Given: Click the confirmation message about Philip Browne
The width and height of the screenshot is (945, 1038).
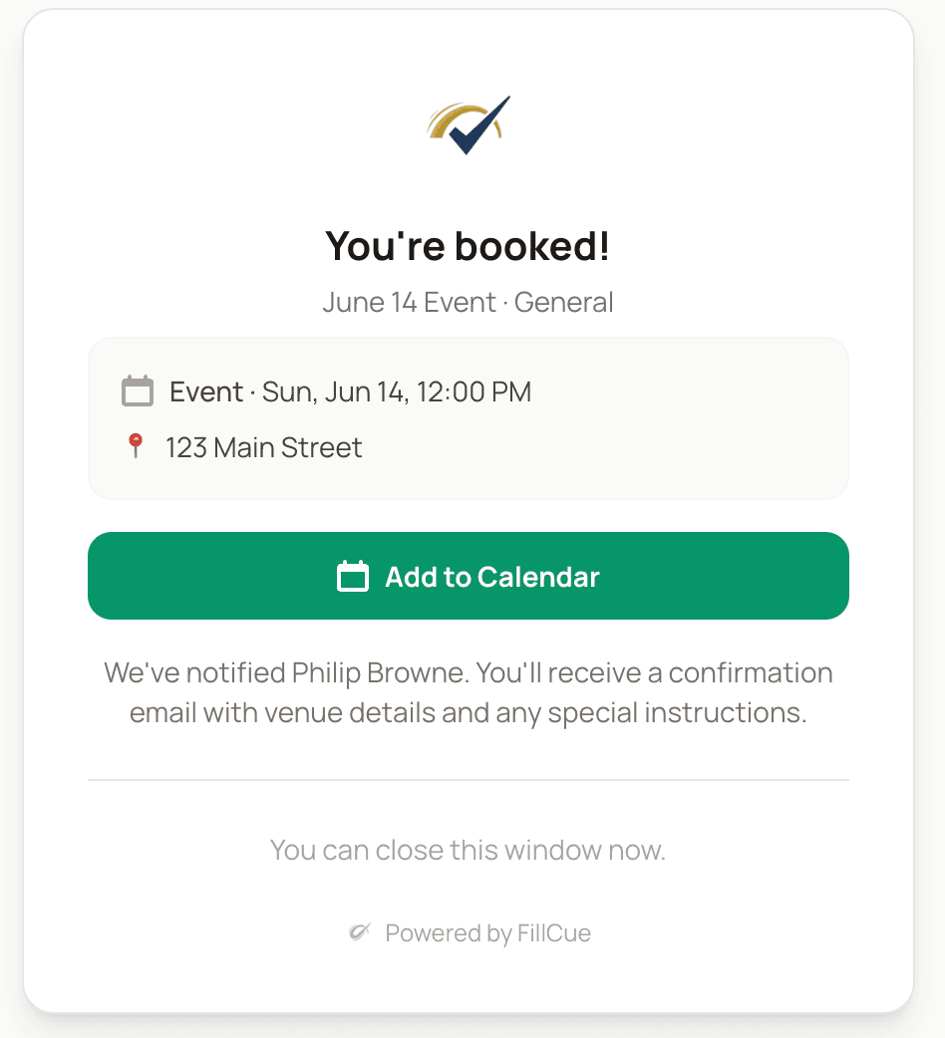Looking at the screenshot, I should click(469, 692).
